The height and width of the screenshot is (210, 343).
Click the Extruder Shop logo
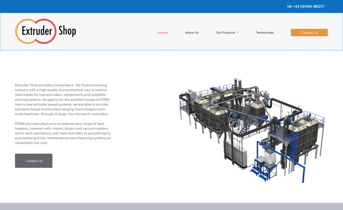46,31
